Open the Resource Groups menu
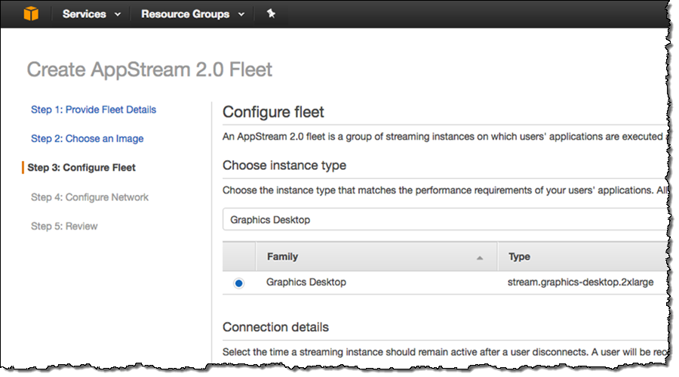 point(185,14)
